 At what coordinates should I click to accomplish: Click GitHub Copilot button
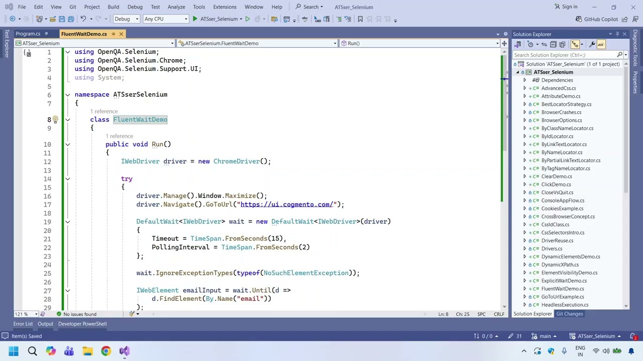coord(597,19)
